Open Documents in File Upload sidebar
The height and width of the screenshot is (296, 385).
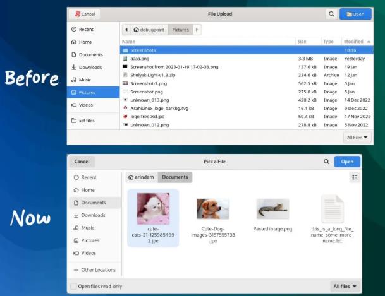pyautogui.click(x=93, y=55)
